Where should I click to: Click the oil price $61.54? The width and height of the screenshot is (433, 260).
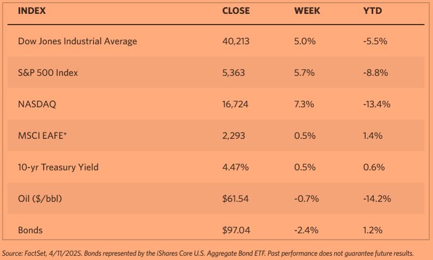coord(236,199)
